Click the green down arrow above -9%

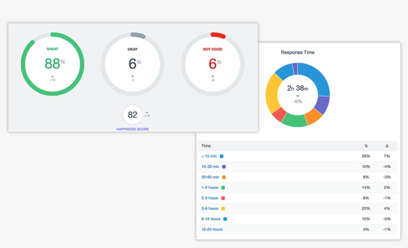(298, 96)
